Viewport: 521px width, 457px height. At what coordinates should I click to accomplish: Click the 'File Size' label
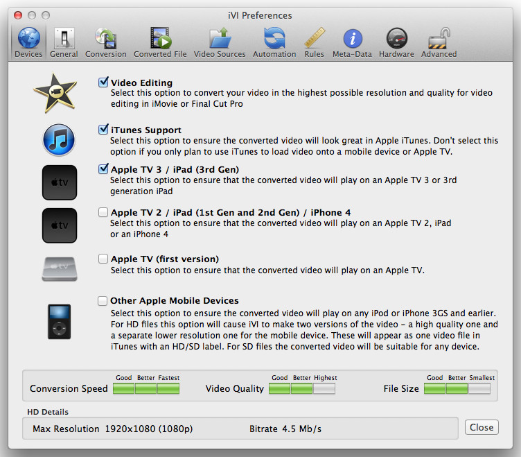coord(401,388)
